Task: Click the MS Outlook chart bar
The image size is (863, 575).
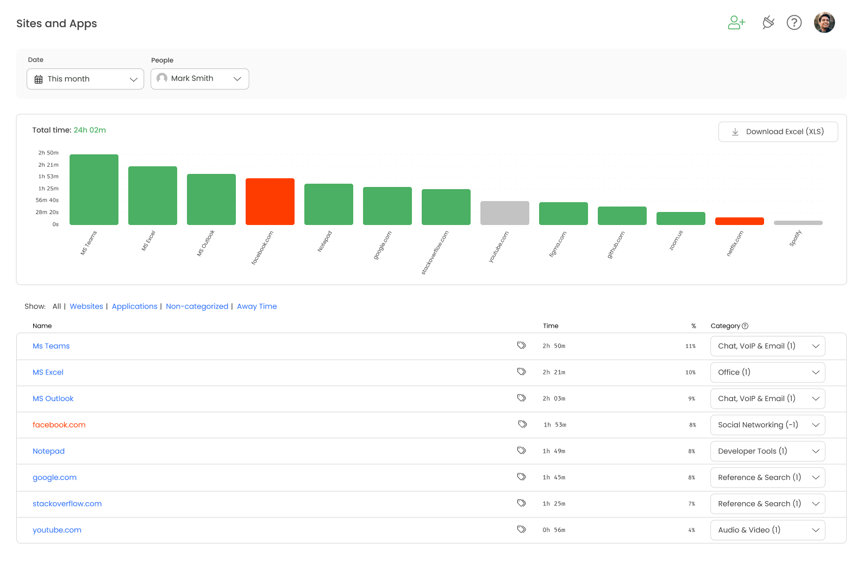Action: pyautogui.click(x=211, y=199)
